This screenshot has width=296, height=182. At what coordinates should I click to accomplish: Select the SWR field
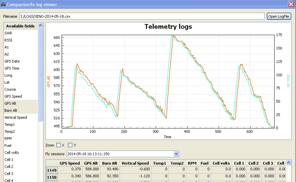pos(8,33)
